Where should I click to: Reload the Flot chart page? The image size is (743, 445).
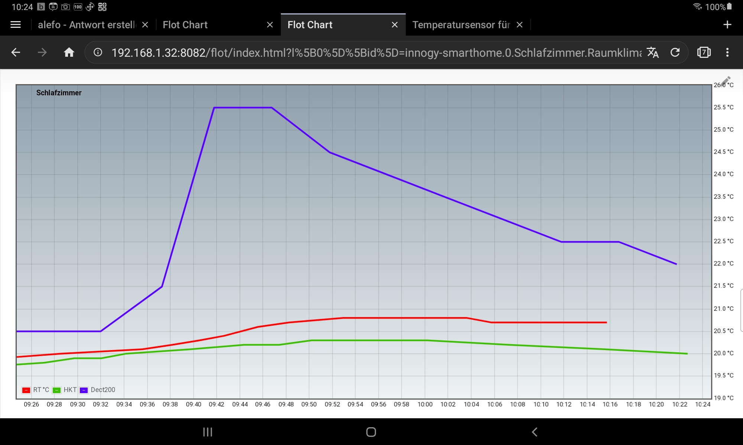675,52
